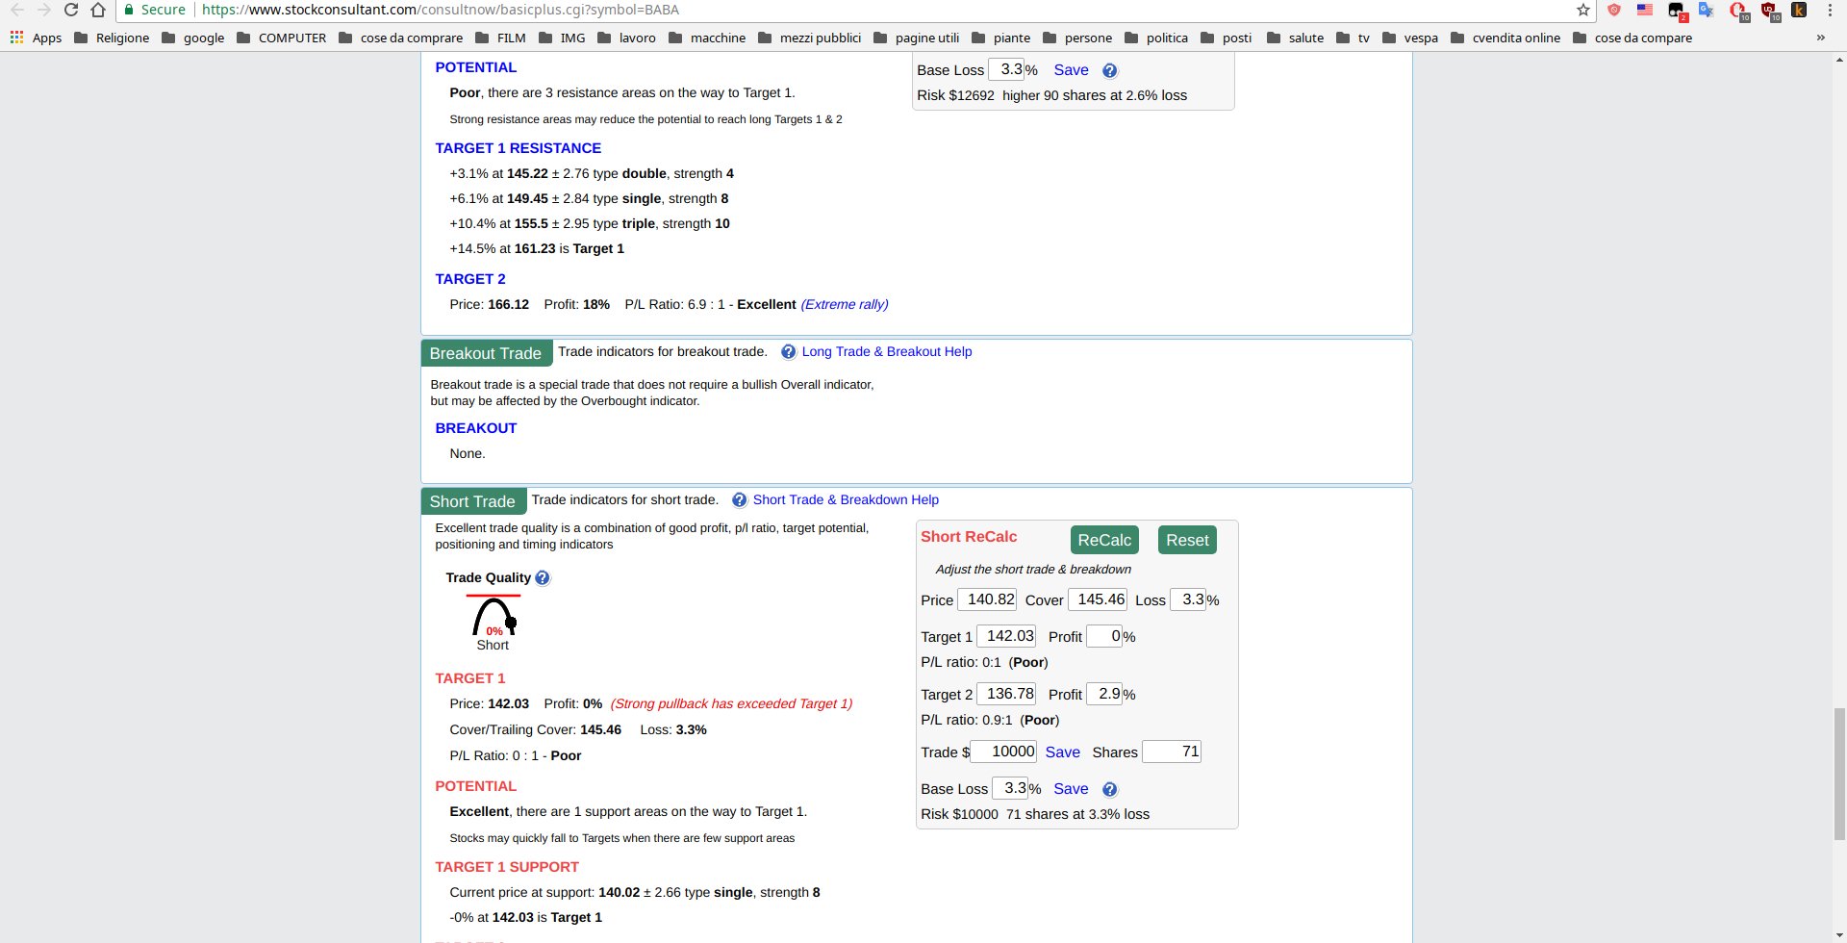The image size is (1847, 943).
Task: Edit the Target 1 field 142.03
Action: click(x=1006, y=636)
